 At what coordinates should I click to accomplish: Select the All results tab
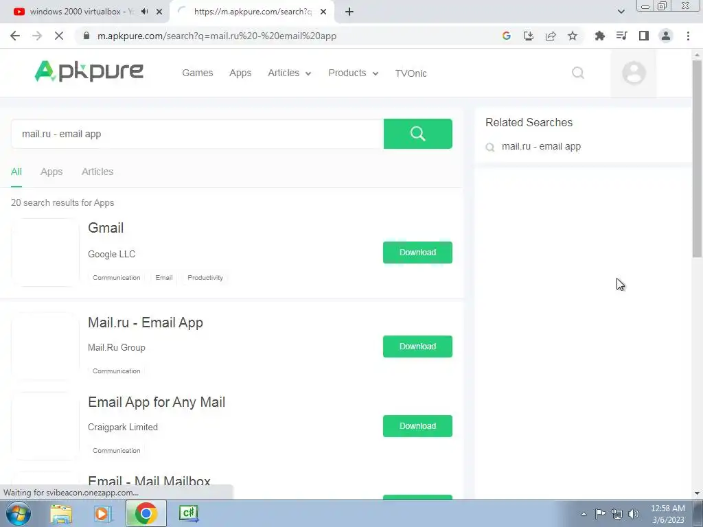(16, 172)
